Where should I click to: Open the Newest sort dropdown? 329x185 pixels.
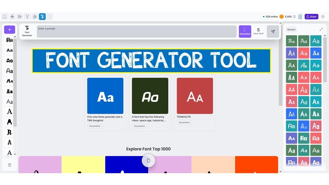[291, 30]
